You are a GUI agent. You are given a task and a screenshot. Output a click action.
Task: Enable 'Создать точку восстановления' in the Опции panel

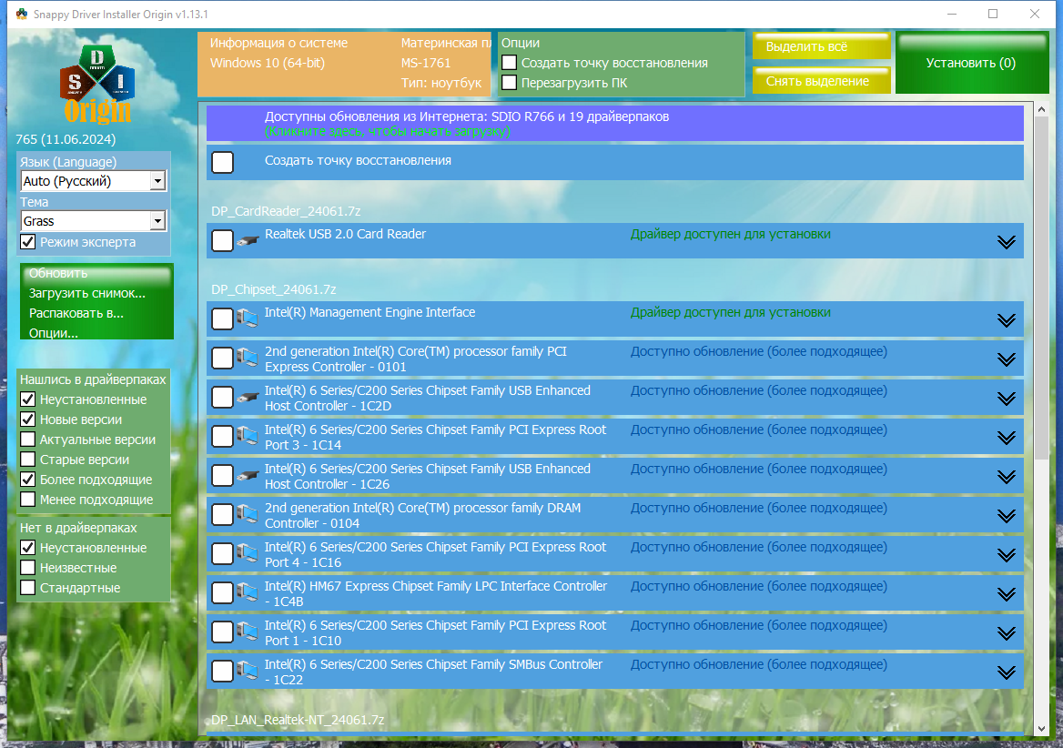tap(509, 63)
